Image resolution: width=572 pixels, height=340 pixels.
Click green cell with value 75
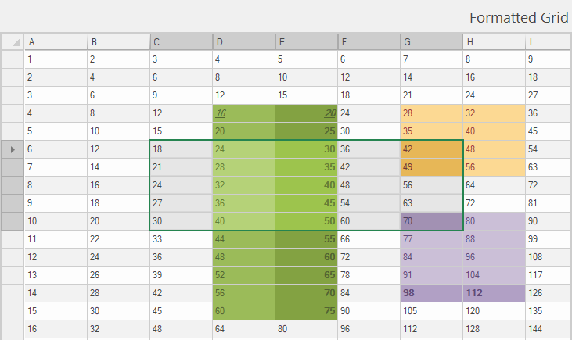(306, 310)
